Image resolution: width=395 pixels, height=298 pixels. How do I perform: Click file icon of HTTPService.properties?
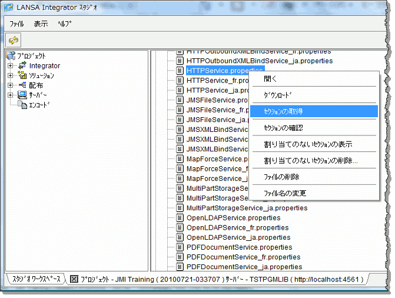180,71
